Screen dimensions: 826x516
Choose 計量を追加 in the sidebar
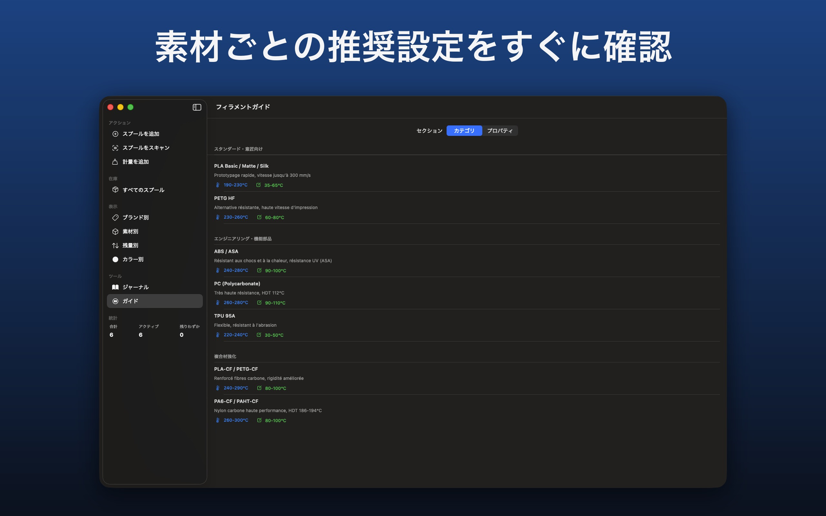click(154, 162)
